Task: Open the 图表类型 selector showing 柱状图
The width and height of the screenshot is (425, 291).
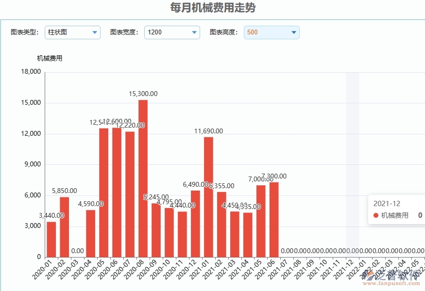Action: click(72, 32)
